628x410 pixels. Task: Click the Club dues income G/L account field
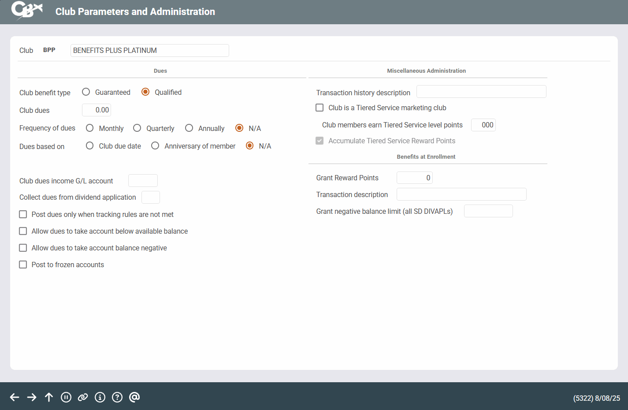pos(143,181)
